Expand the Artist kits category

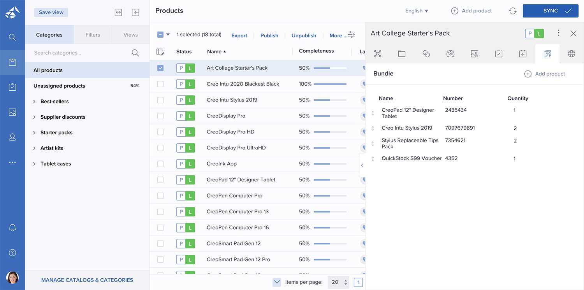click(34, 148)
